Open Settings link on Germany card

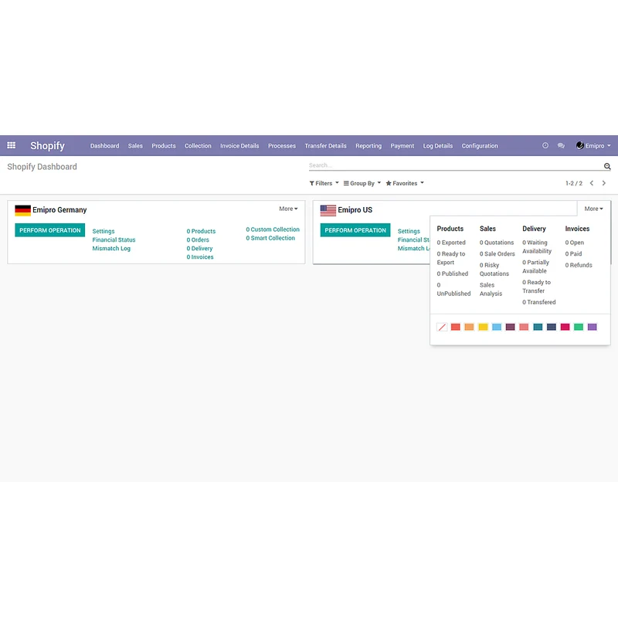tap(104, 231)
